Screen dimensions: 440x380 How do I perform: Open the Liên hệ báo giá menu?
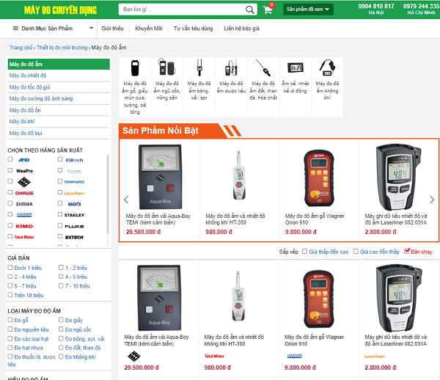tap(241, 29)
